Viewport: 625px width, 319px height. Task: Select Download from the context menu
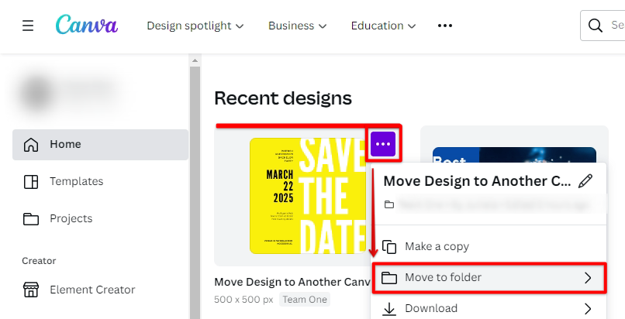pos(431,308)
